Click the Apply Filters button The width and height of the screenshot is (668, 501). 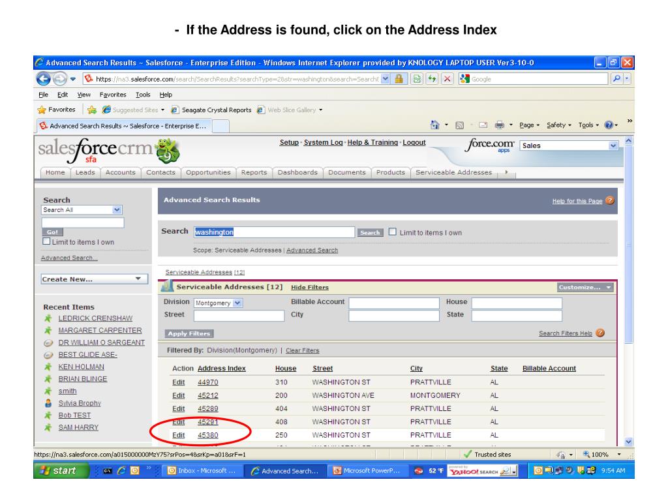189,333
